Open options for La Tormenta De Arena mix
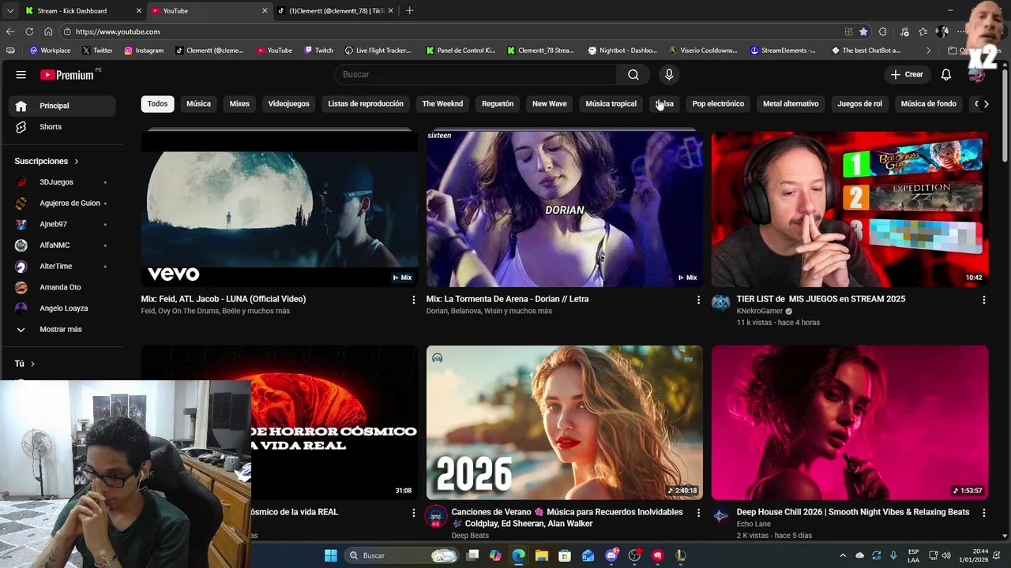This screenshot has height=568, width=1011. (x=698, y=300)
